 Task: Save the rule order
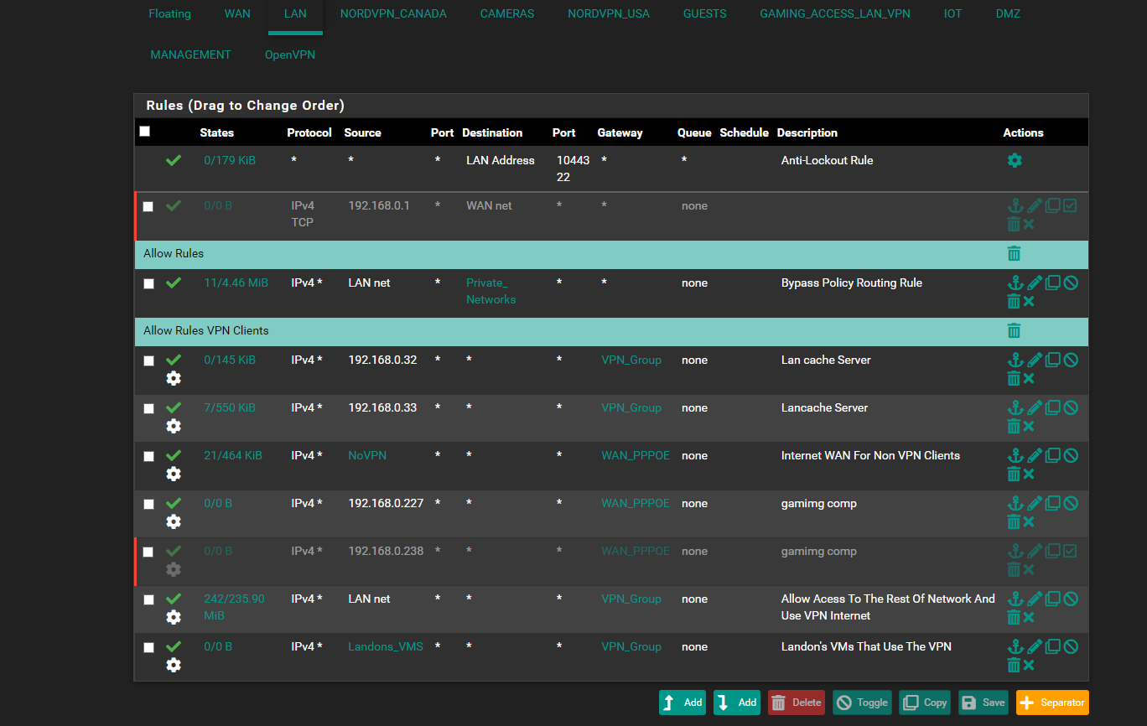click(x=983, y=703)
